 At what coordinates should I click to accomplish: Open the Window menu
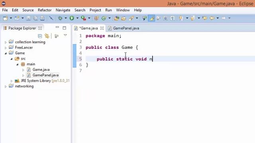point(123,10)
